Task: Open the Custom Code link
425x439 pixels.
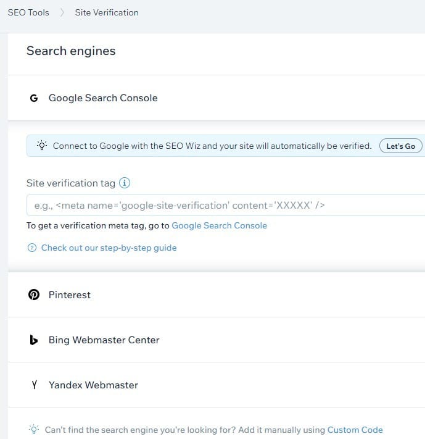Action: click(355, 430)
